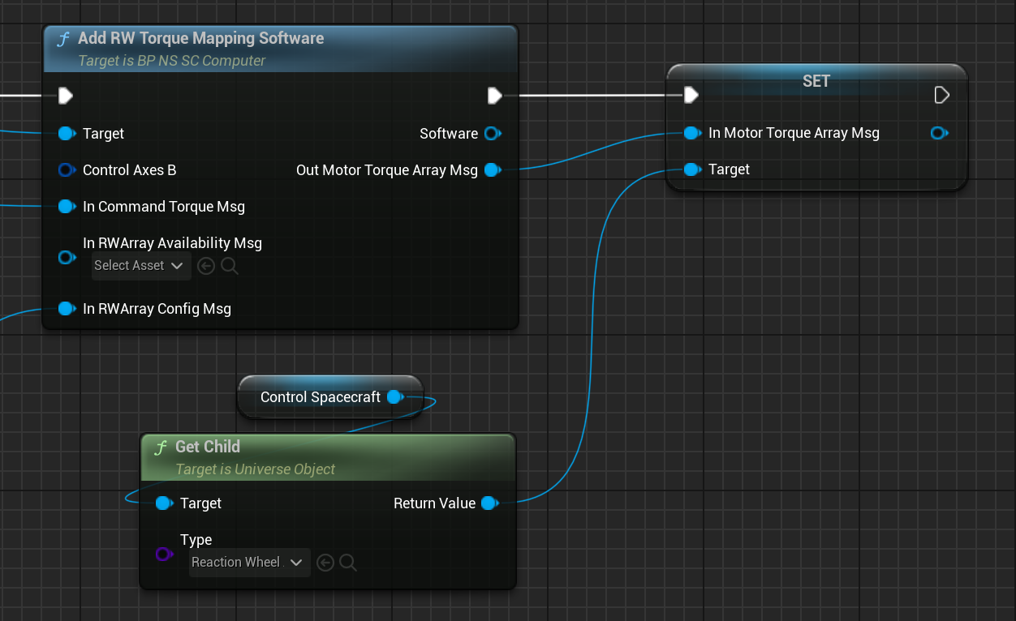Click the In RWArray Config Msg pin

tap(67, 309)
